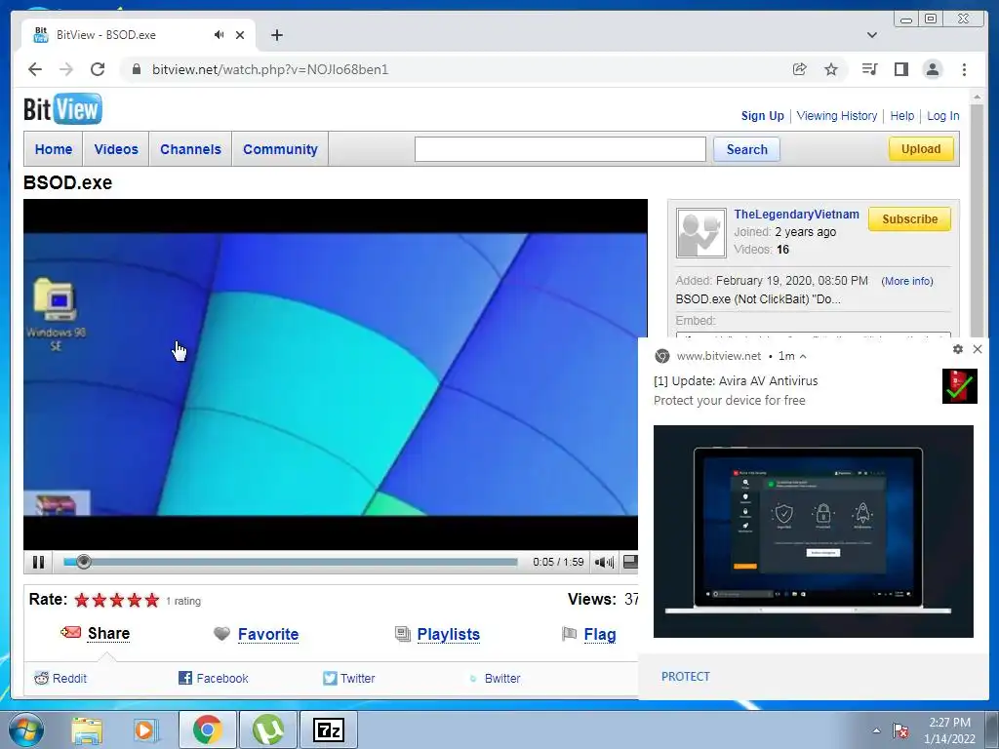The width and height of the screenshot is (999, 749).
Task: Click the PROTECT notification button
Action: 686,677
